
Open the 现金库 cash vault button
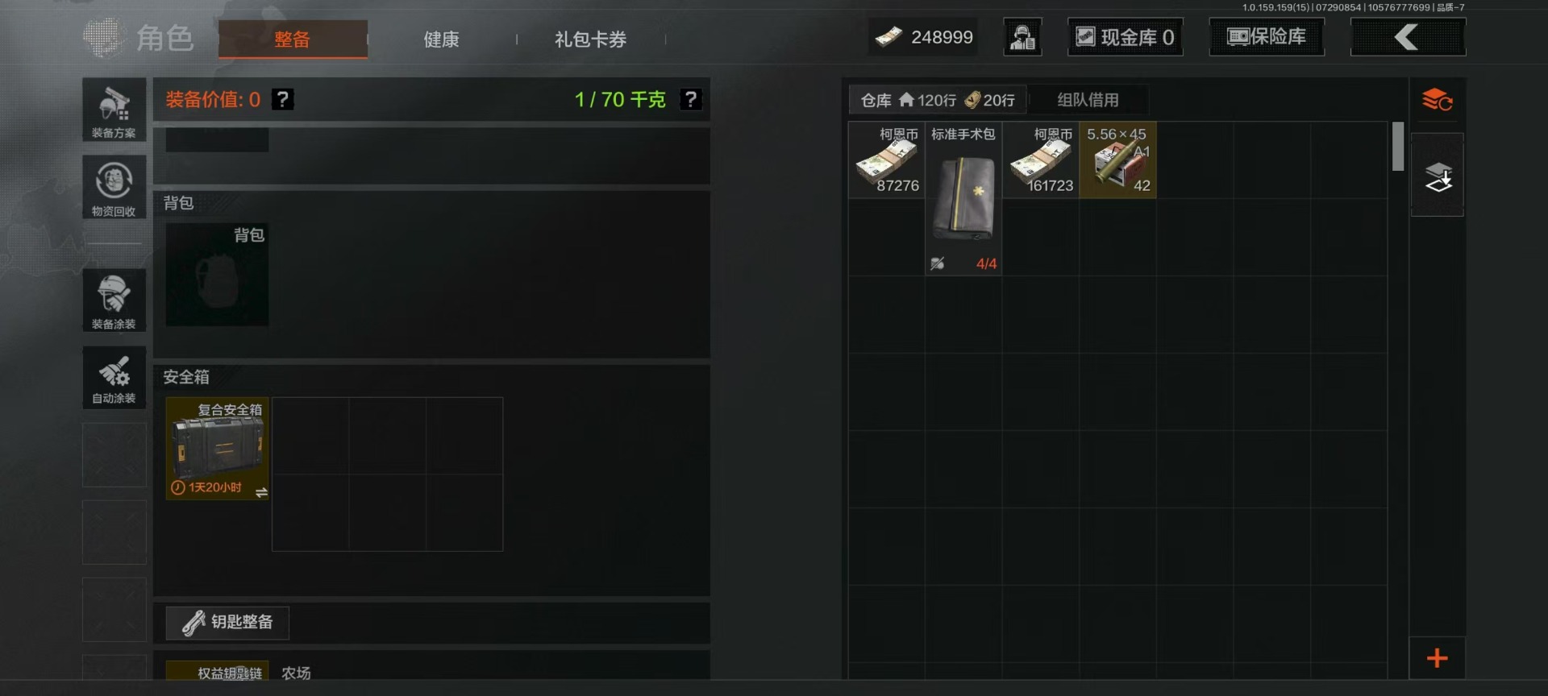click(x=1125, y=37)
